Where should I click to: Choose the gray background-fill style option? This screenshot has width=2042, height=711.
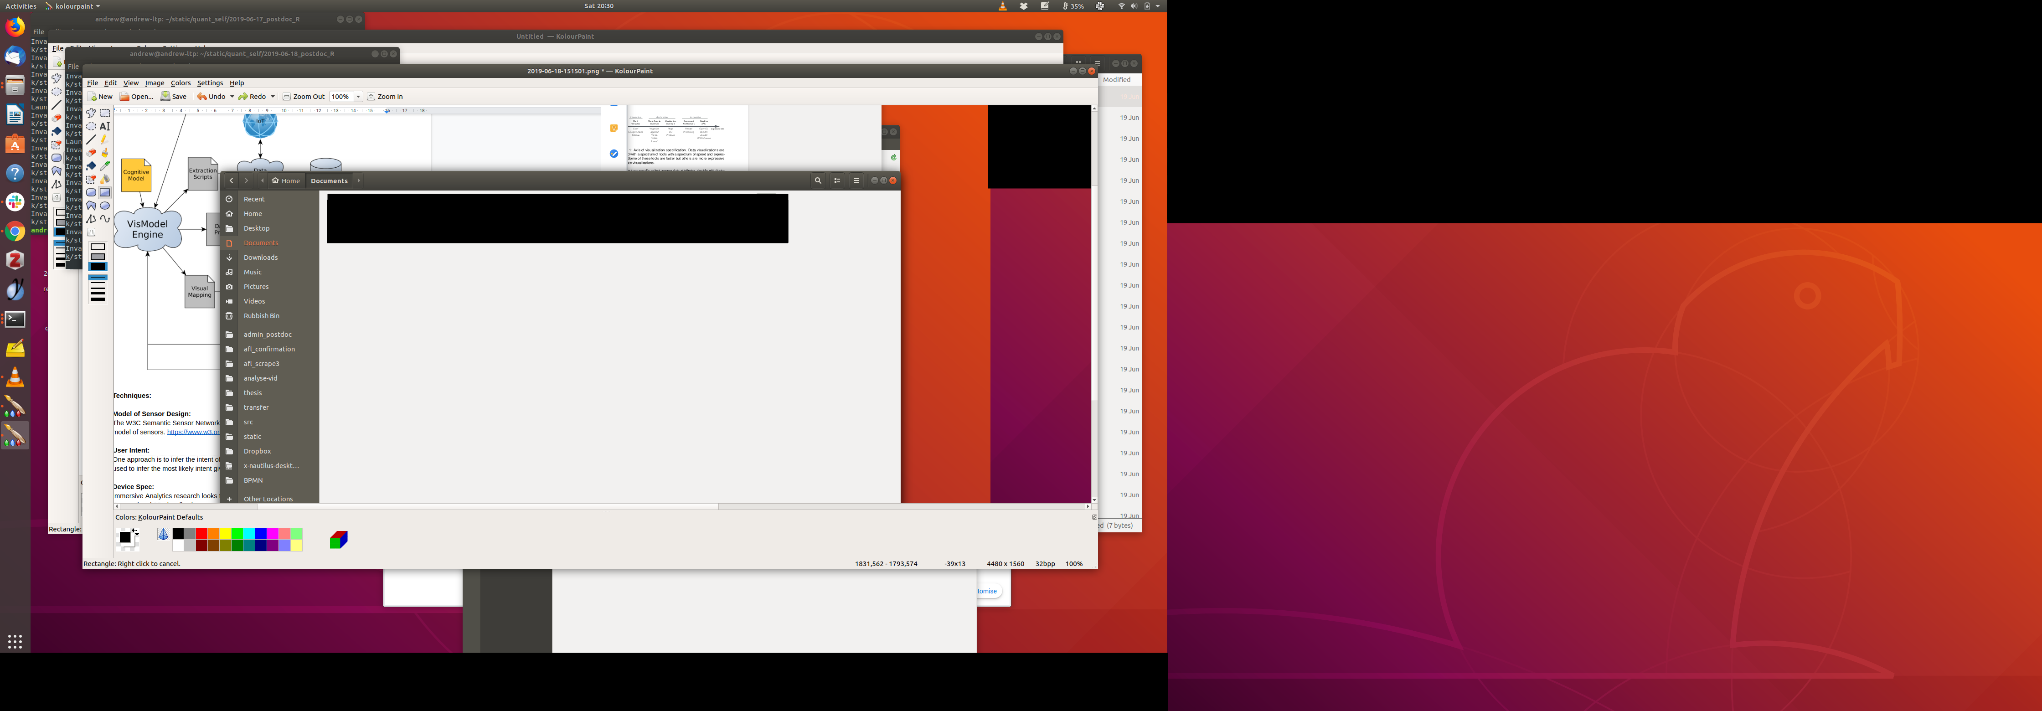(x=98, y=257)
